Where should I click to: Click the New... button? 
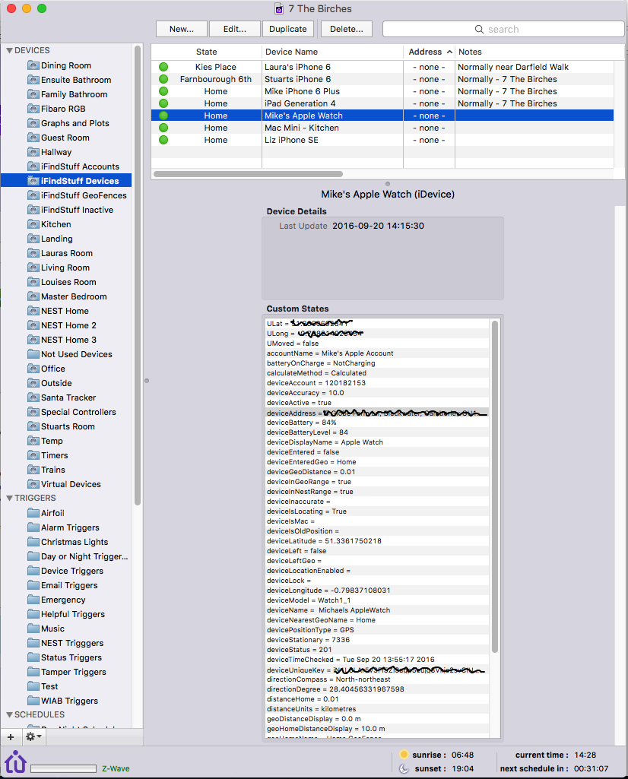click(182, 29)
